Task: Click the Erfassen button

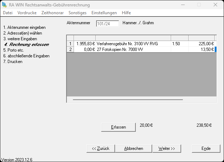Action: 118,127
